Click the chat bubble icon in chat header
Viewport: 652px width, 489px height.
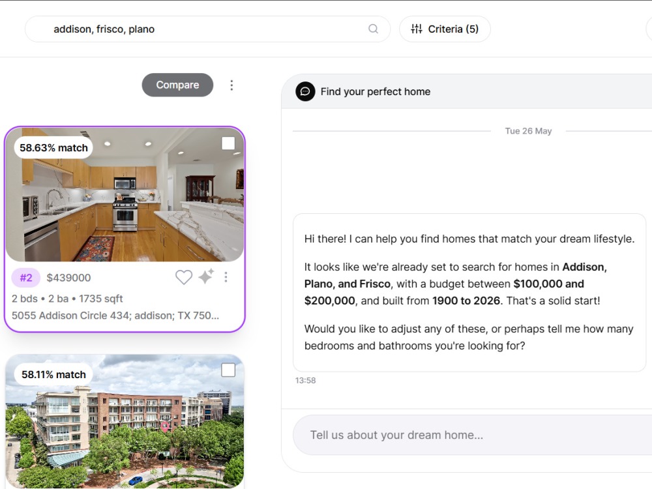tap(305, 91)
